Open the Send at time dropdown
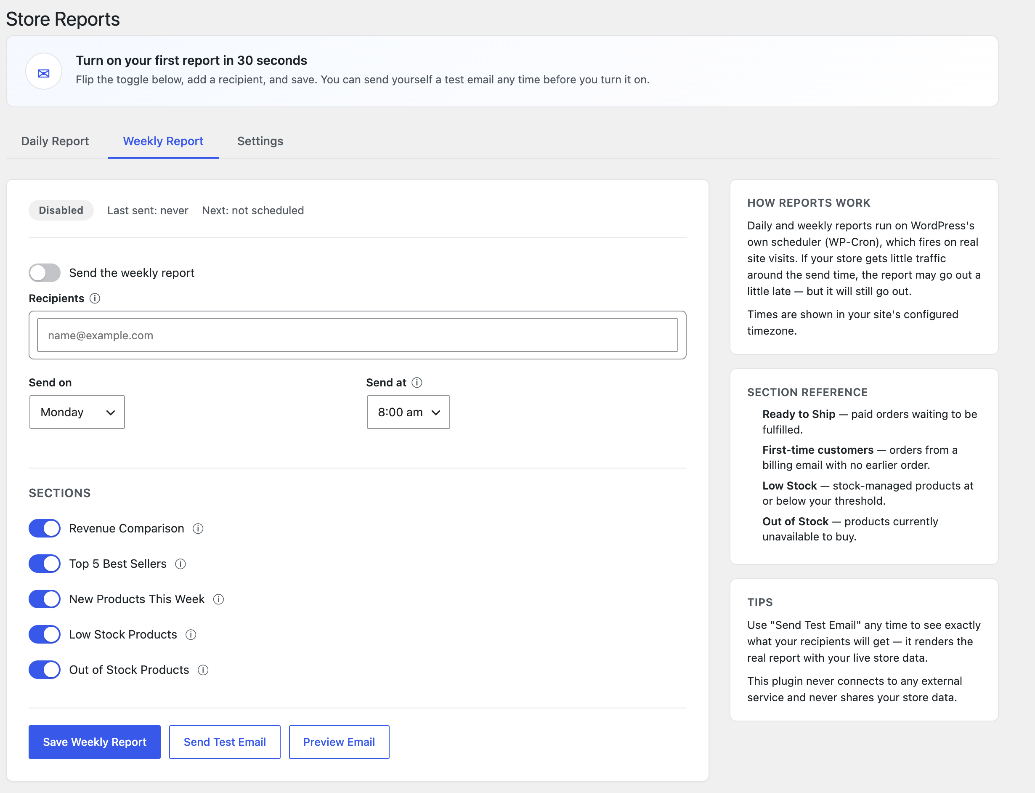 [x=409, y=412]
